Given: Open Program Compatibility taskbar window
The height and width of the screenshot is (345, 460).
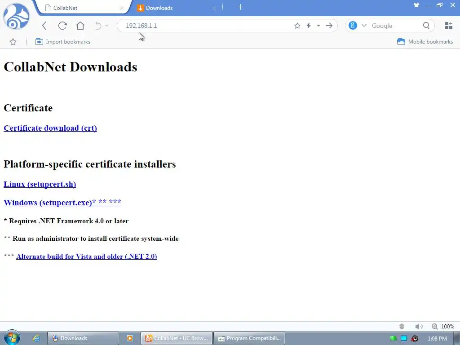Looking at the screenshot, I should [x=249, y=338].
